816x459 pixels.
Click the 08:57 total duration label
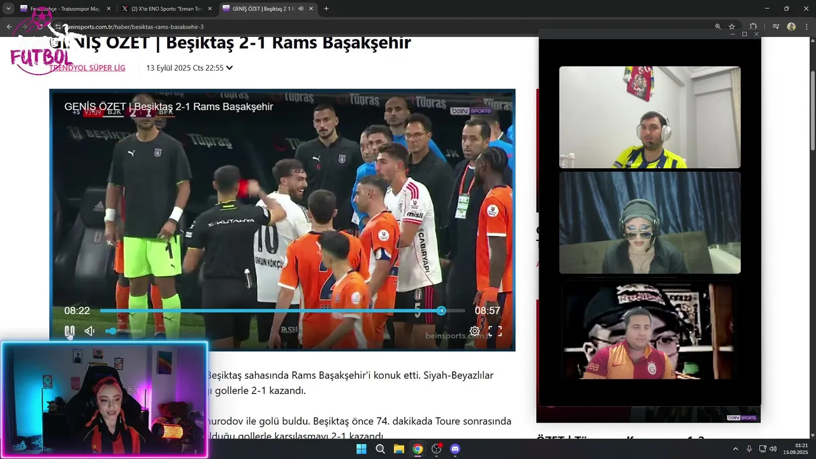click(487, 310)
